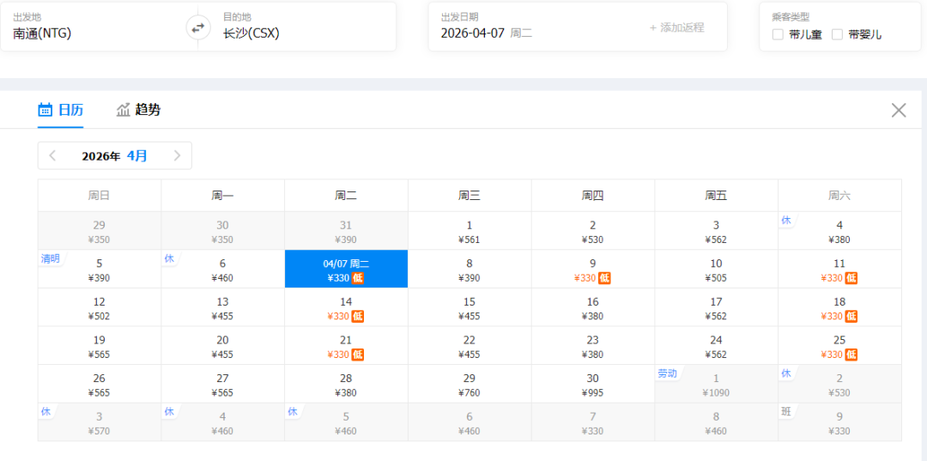Select April 11 low price ¥330

pos(839,270)
